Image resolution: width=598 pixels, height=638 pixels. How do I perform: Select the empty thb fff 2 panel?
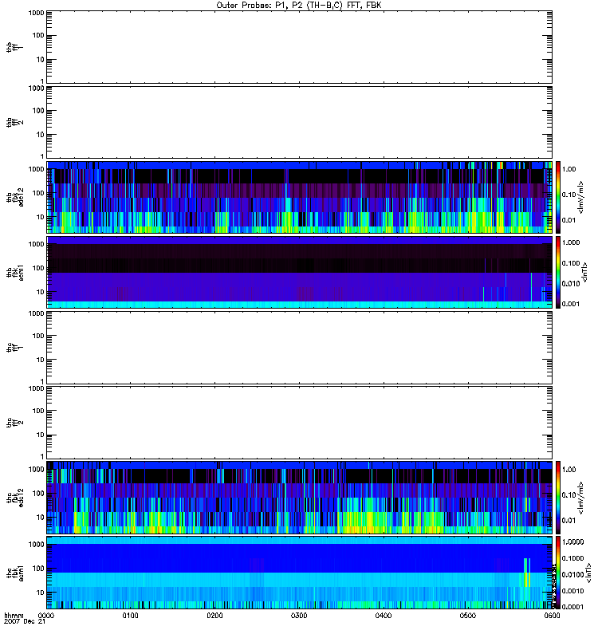click(299, 121)
